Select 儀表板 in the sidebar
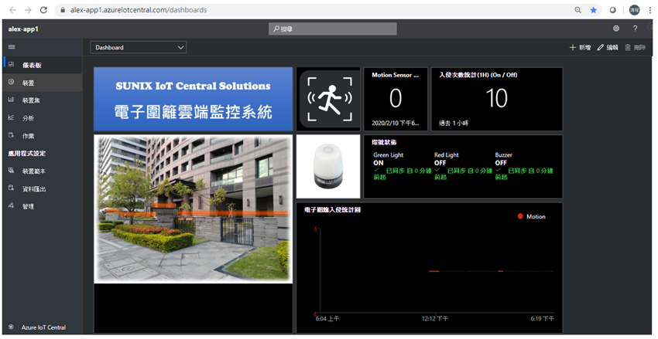The height and width of the screenshot is (339, 658). tap(42, 65)
